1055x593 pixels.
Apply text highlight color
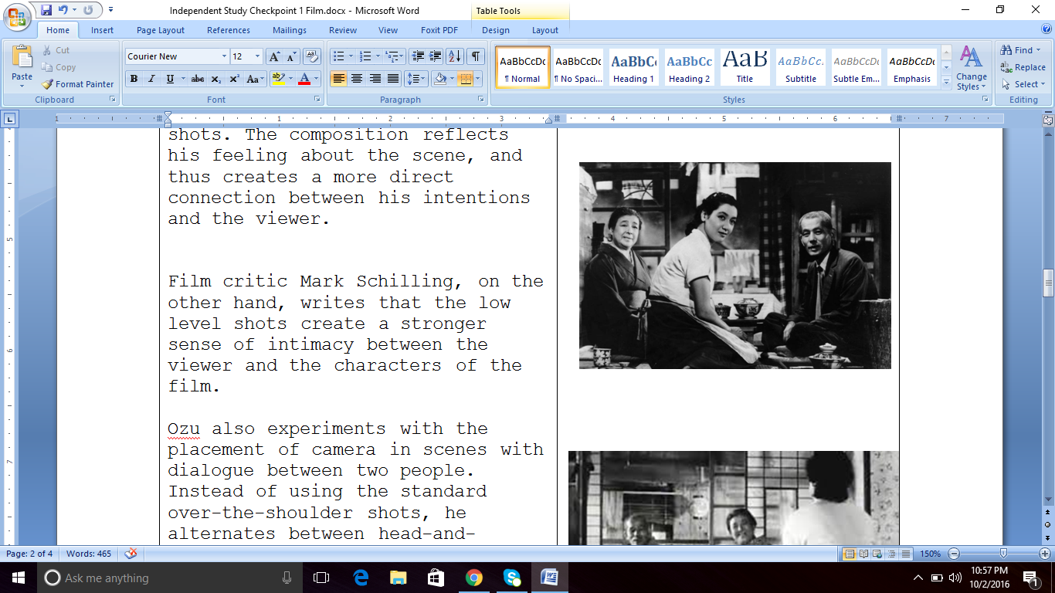click(279, 79)
